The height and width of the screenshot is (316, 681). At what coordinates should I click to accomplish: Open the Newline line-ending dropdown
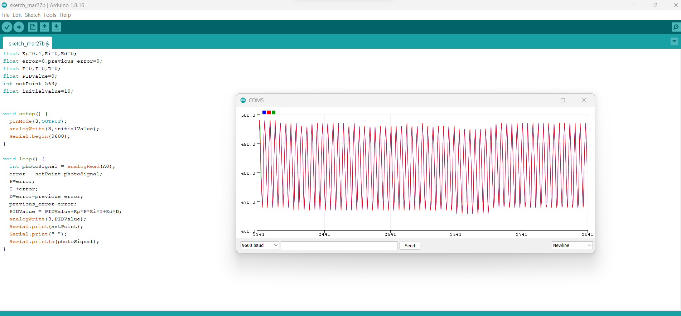pos(572,245)
